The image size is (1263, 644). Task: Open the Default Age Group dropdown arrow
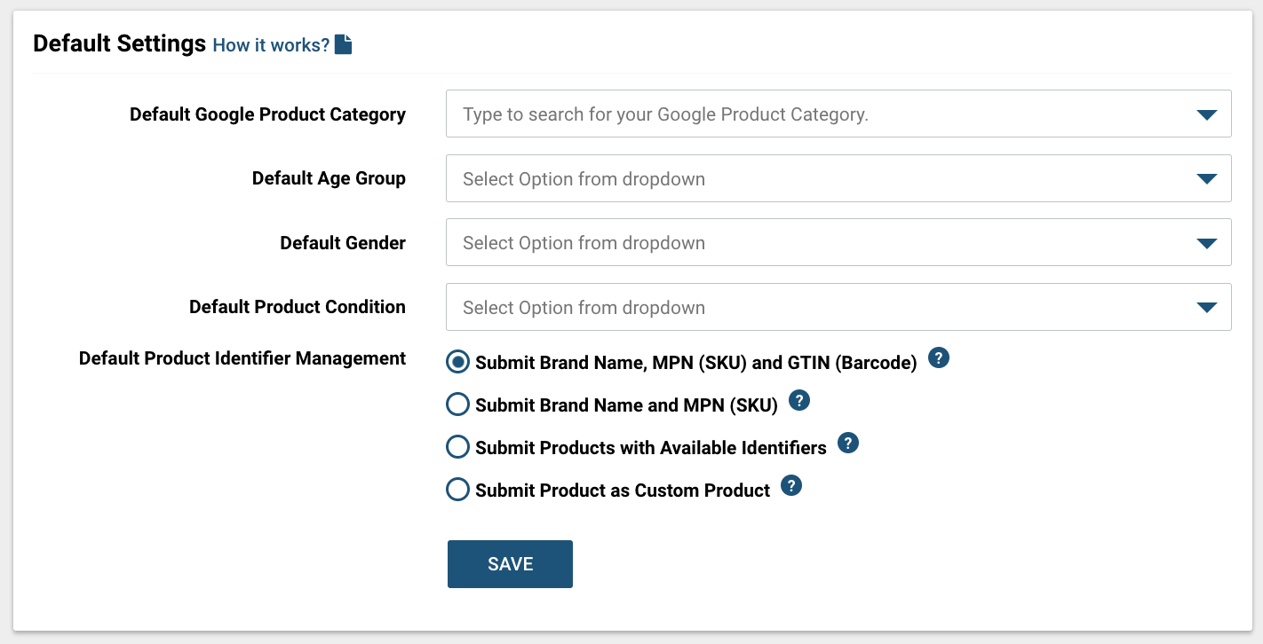pos(1206,179)
